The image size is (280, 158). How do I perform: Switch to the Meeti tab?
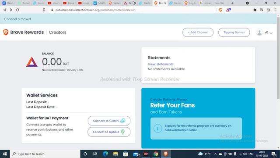pyautogui.click(x=100, y=3)
